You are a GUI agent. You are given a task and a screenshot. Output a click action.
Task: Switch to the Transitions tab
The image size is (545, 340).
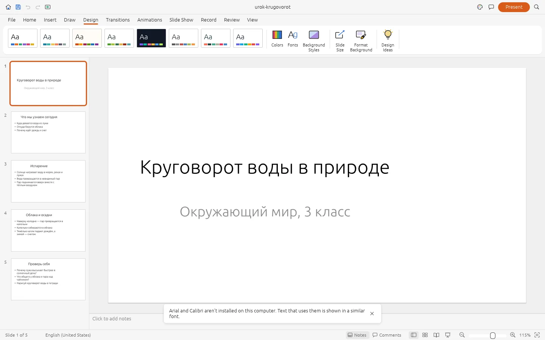click(x=118, y=20)
